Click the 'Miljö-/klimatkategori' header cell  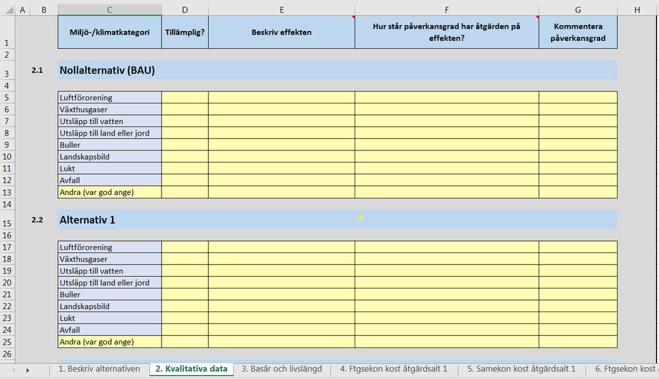tap(109, 32)
